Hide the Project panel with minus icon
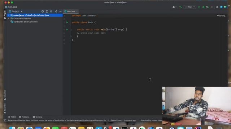231x129 pixels. click(60, 11)
